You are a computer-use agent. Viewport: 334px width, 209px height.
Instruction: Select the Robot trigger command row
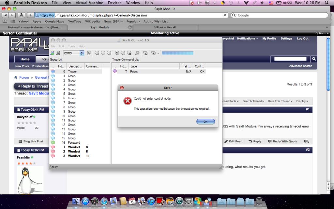pyautogui.click(x=159, y=72)
